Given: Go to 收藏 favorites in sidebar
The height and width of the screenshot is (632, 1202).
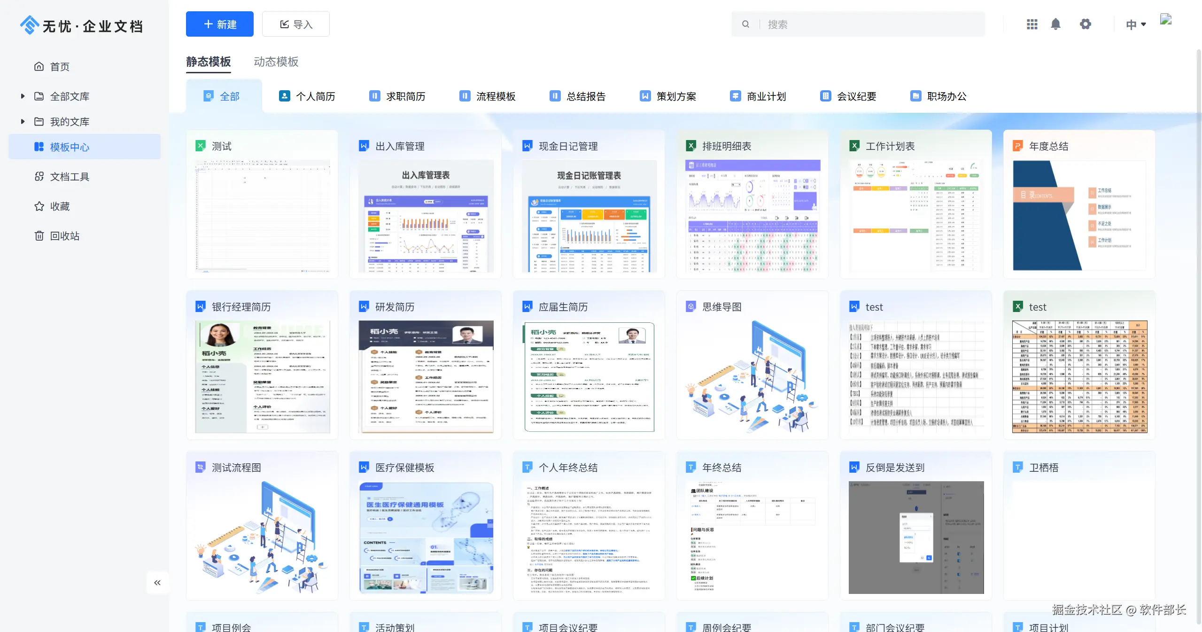Looking at the screenshot, I should click(x=60, y=206).
